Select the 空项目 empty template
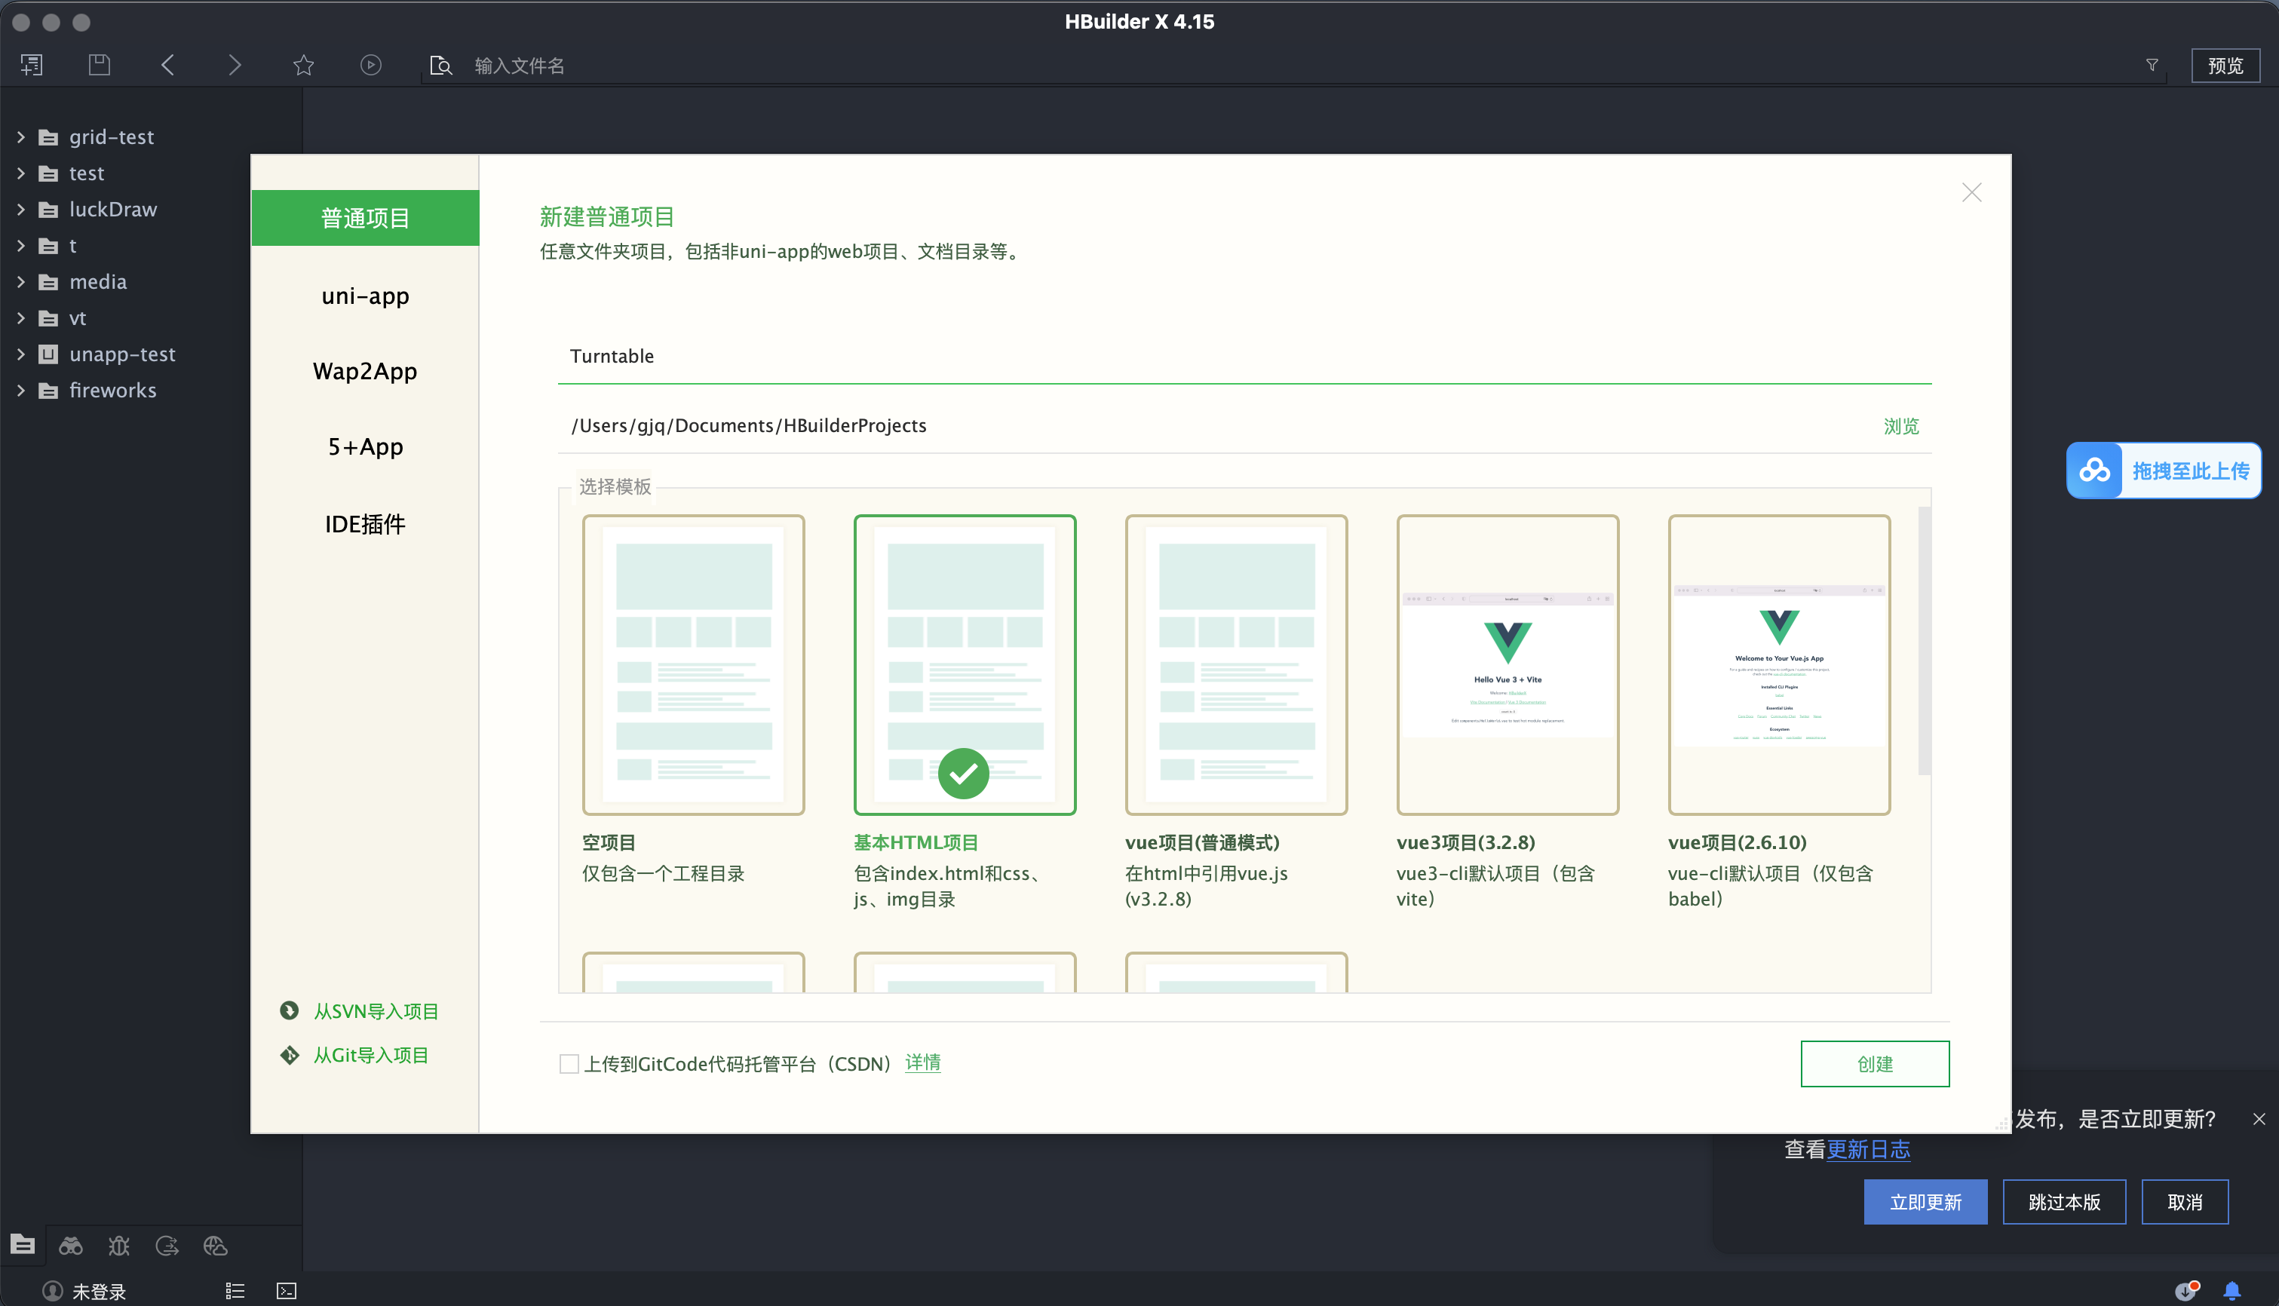 coord(693,664)
